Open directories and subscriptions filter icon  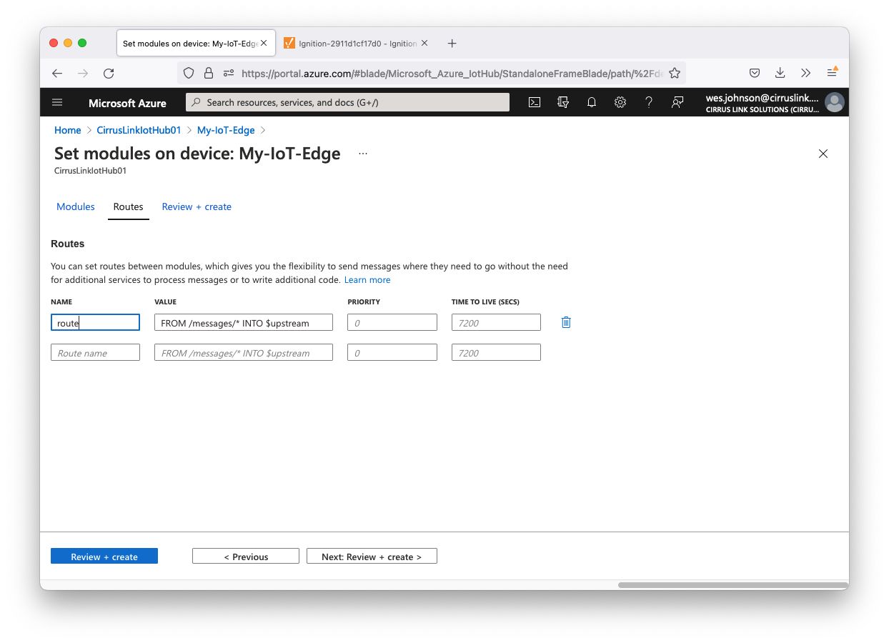click(563, 102)
